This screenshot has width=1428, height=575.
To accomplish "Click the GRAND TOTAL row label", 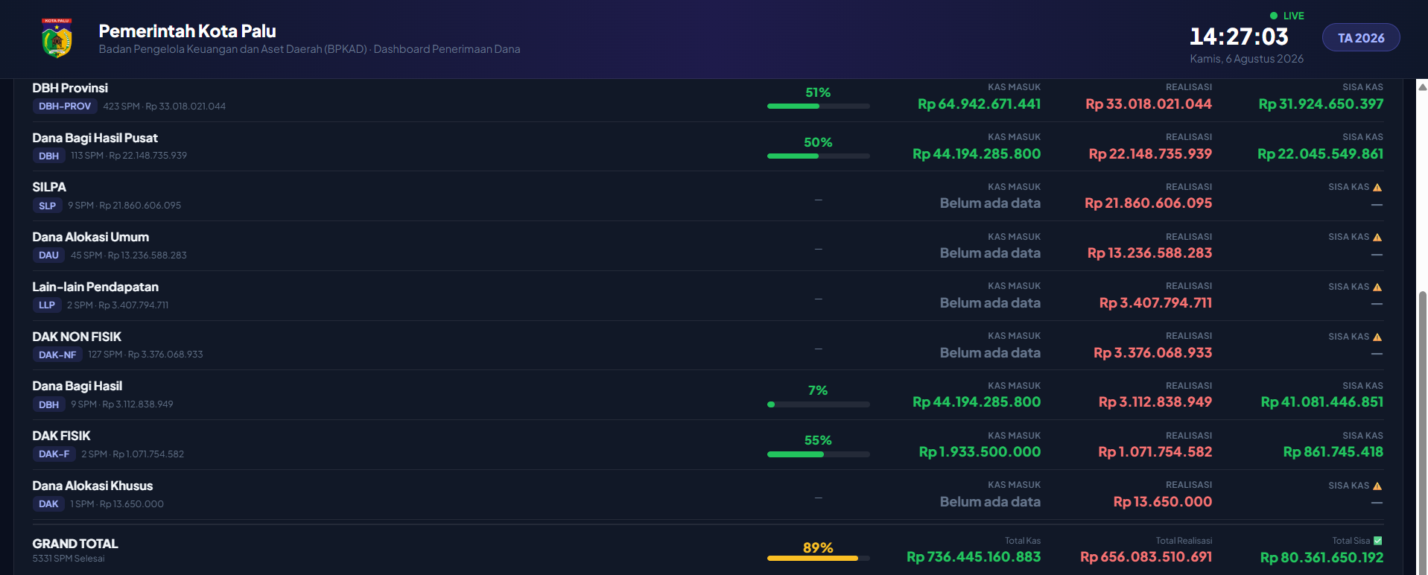I will coord(75,544).
